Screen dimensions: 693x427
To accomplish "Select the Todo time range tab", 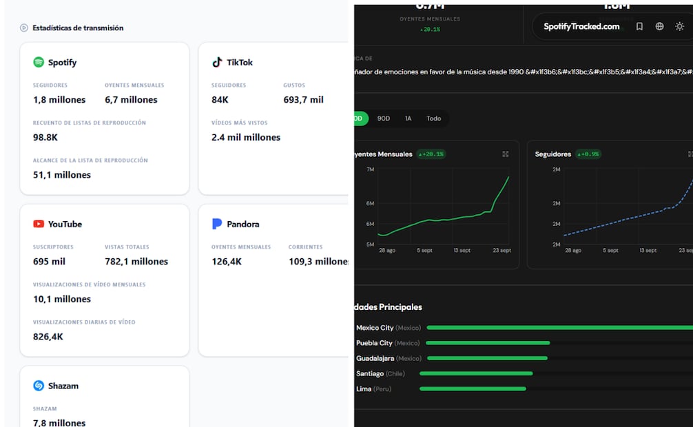I will 433,118.
